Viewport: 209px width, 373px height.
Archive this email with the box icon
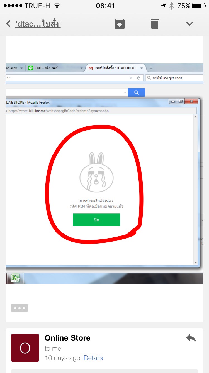pos(120,24)
